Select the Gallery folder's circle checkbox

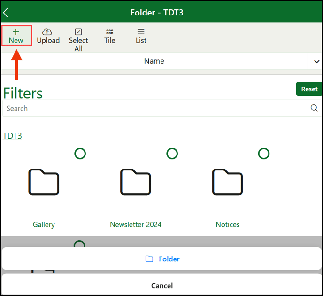(80, 154)
